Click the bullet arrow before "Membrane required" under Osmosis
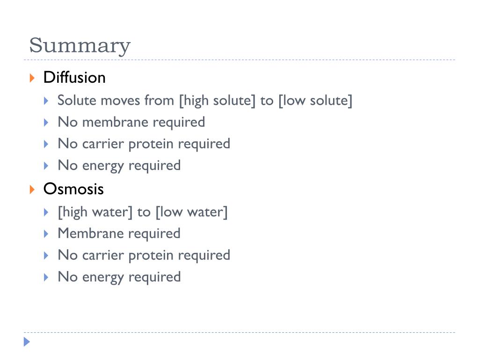The width and height of the screenshot is (479, 359). click(x=46, y=234)
